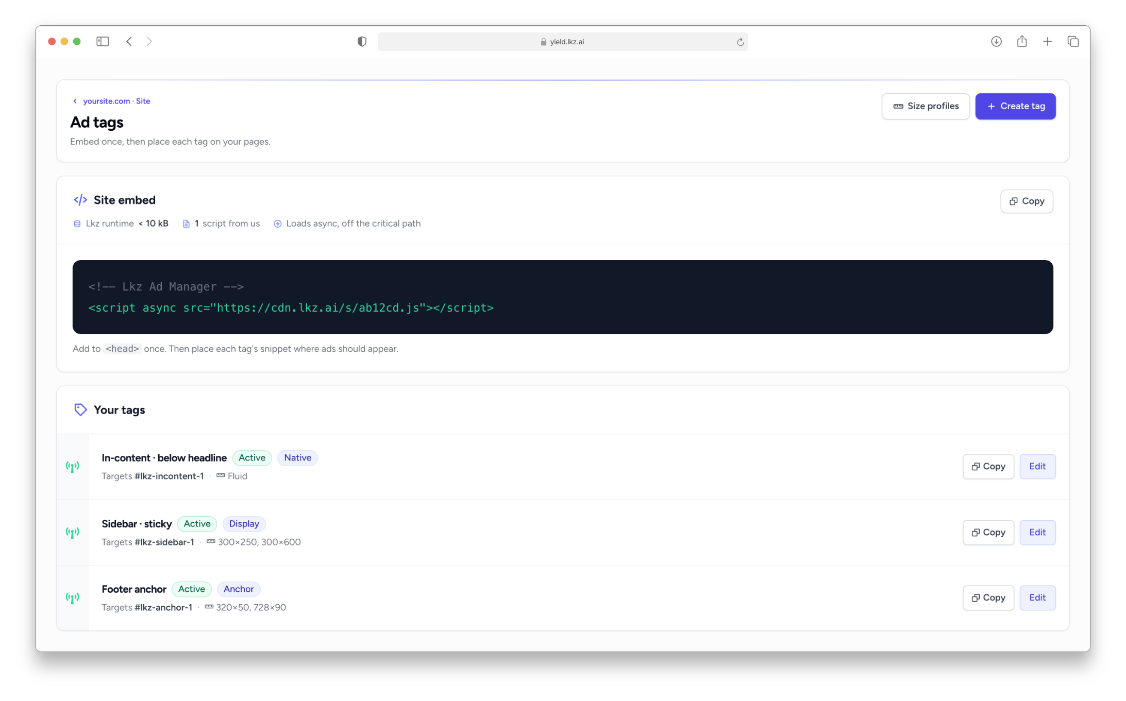Click the Lkz runtime database icon
The image size is (1126, 701).
click(77, 224)
